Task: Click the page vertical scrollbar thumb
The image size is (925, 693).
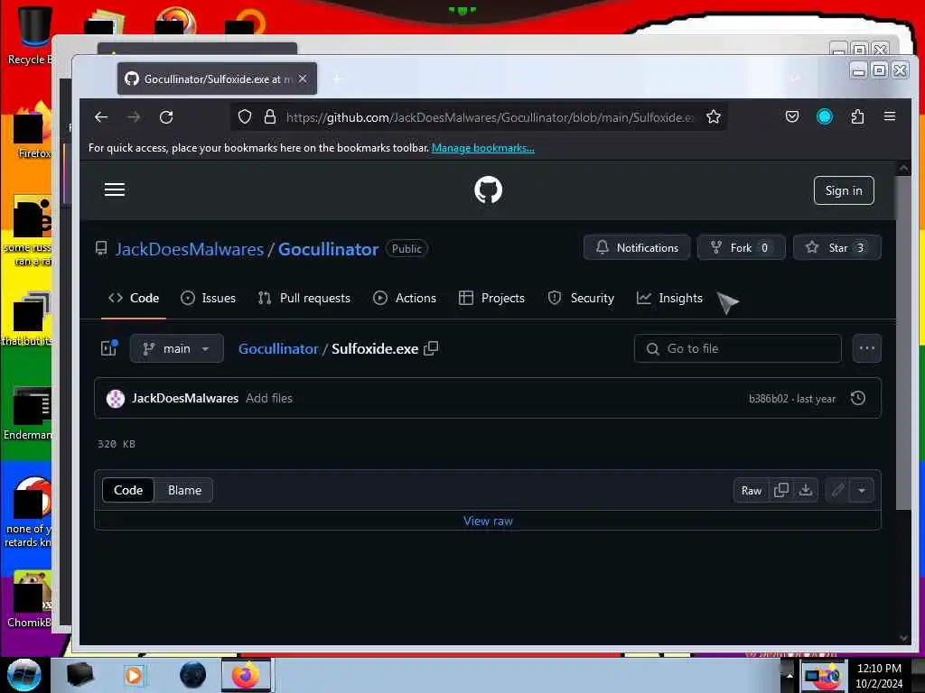Action: coord(903,342)
